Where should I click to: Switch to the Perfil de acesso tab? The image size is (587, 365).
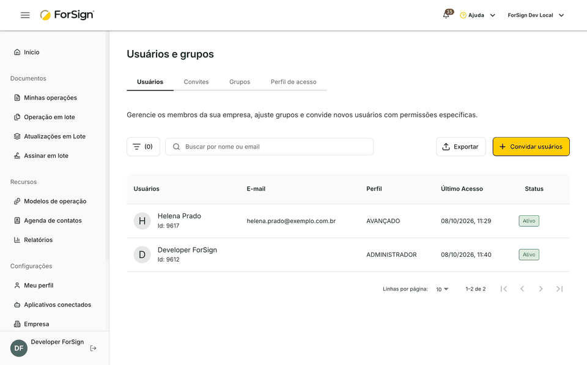(293, 82)
